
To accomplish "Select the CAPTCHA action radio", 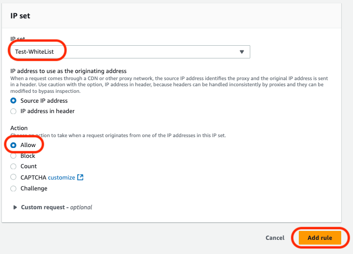I will [13, 178].
